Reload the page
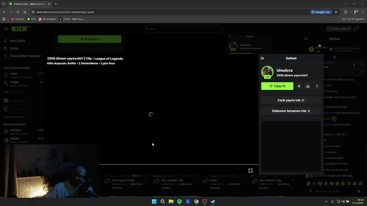Viewport: 367px width, 206px height. [x=18, y=12]
